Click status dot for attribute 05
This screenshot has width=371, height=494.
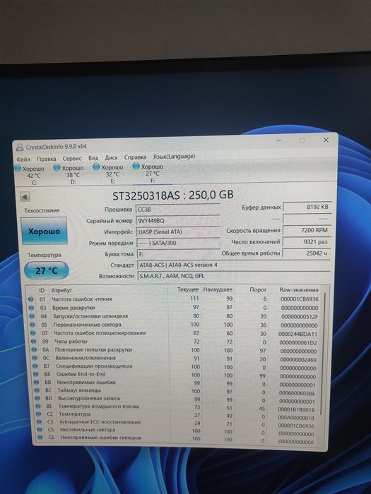coord(33,325)
